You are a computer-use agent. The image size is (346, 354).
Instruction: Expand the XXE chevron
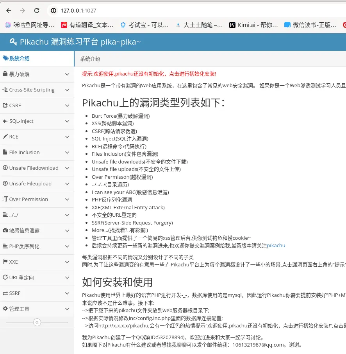tap(67, 262)
